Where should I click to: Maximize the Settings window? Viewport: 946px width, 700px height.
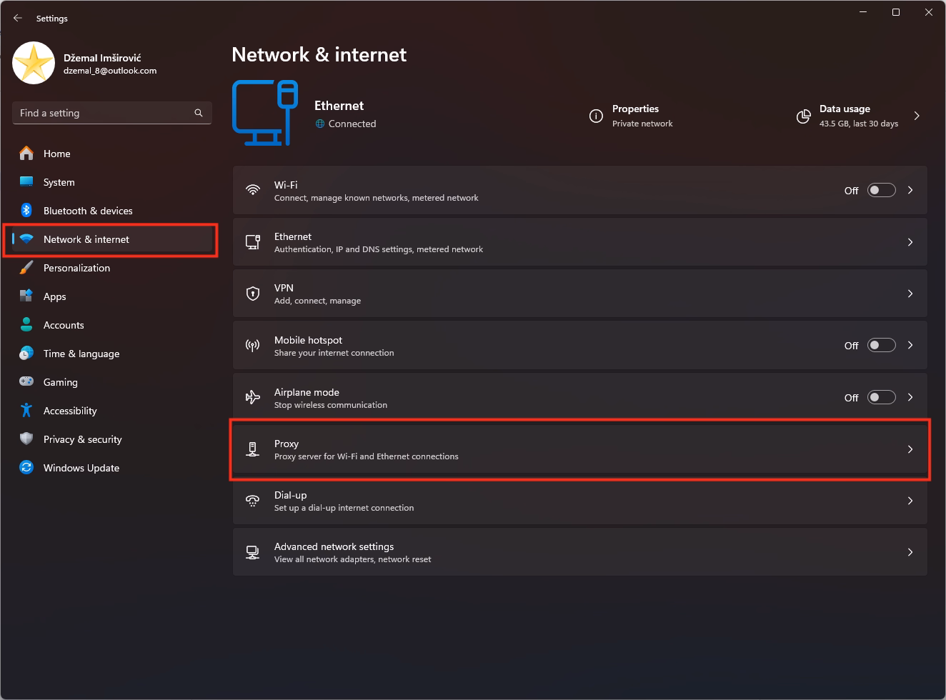(x=896, y=12)
